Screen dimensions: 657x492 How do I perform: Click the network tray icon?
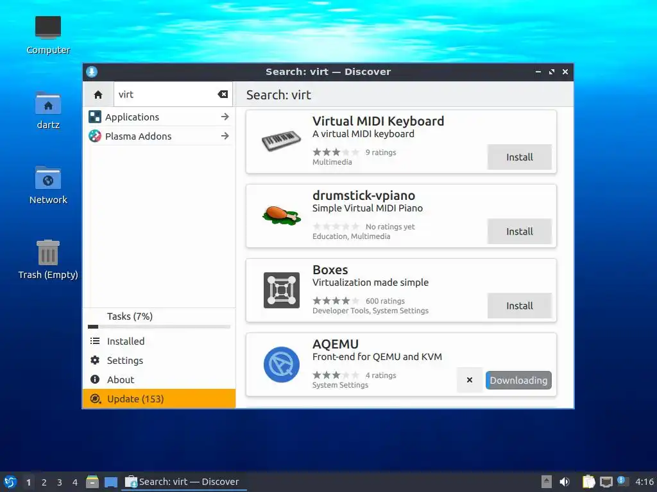606,482
